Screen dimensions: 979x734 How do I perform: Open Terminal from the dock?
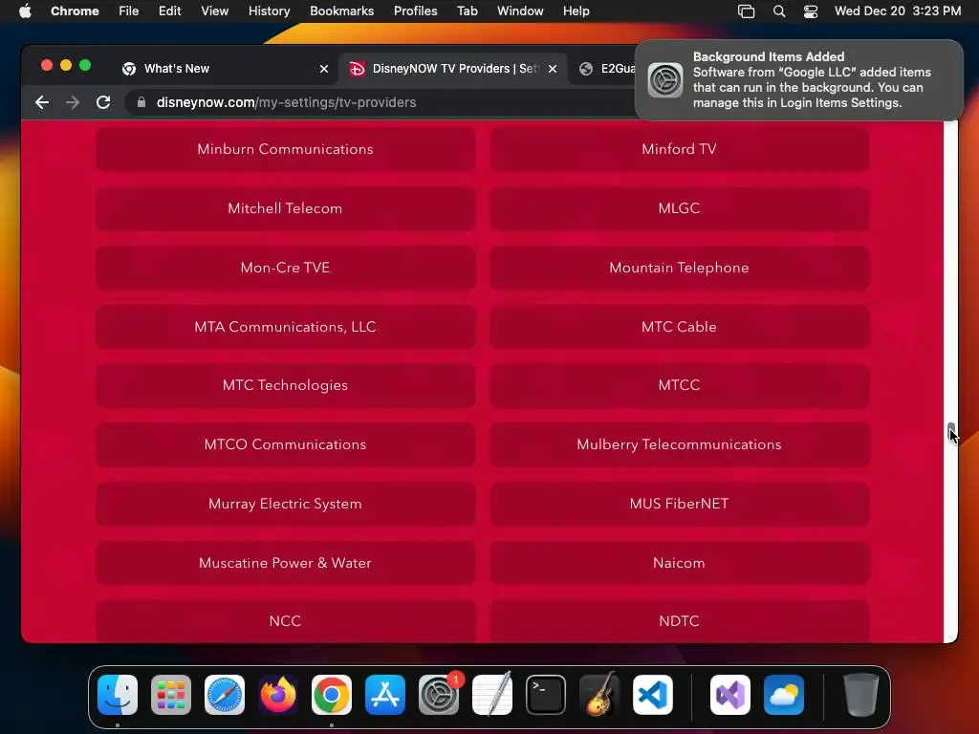pos(546,695)
